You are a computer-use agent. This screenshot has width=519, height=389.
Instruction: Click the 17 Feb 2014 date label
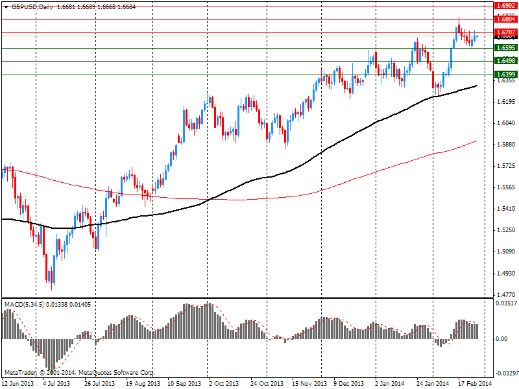(x=474, y=383)
